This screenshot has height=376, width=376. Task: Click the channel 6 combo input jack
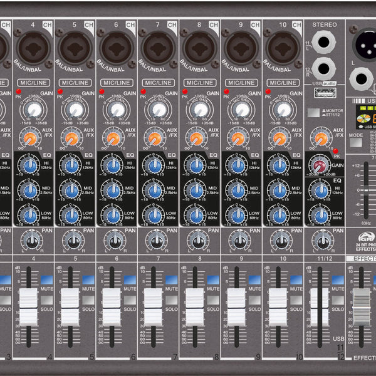(x=117, y=48)
